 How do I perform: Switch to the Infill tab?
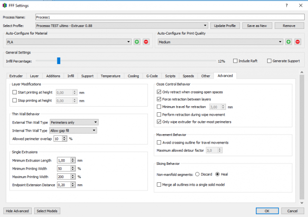[71, 75]
